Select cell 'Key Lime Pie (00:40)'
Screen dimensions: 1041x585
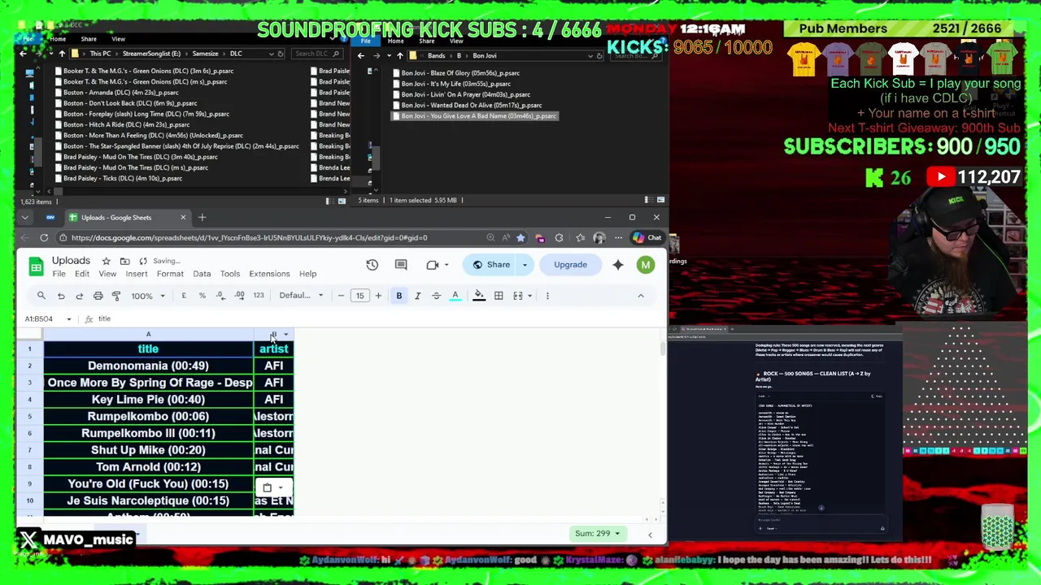(x=148, y=400)
